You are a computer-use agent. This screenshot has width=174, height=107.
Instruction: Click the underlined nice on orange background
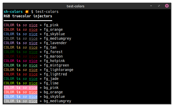pyautogui.click(x=33, y=92)
